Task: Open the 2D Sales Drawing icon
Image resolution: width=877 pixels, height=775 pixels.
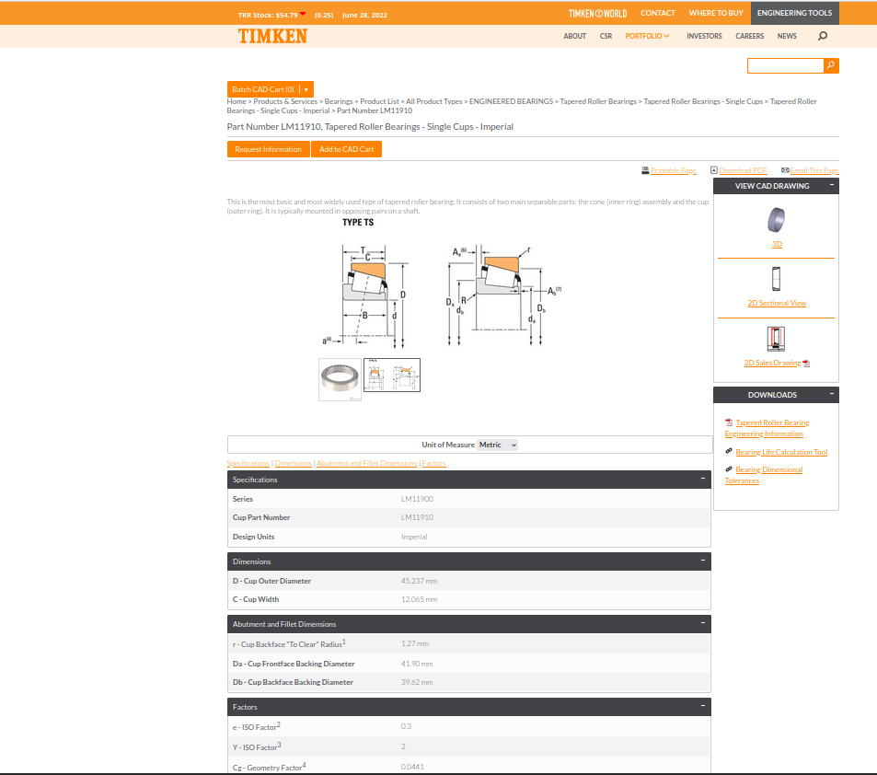Action: tap(776, 339)
